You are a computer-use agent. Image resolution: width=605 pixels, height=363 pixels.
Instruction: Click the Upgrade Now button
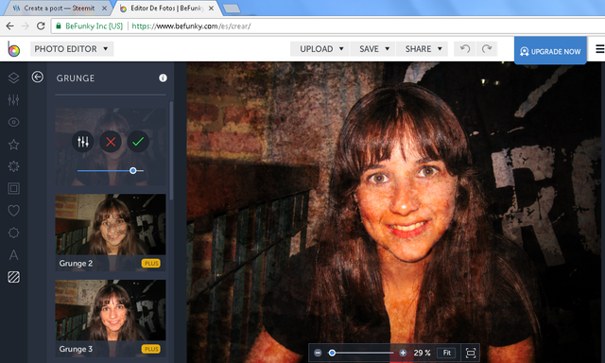(550, 50)
